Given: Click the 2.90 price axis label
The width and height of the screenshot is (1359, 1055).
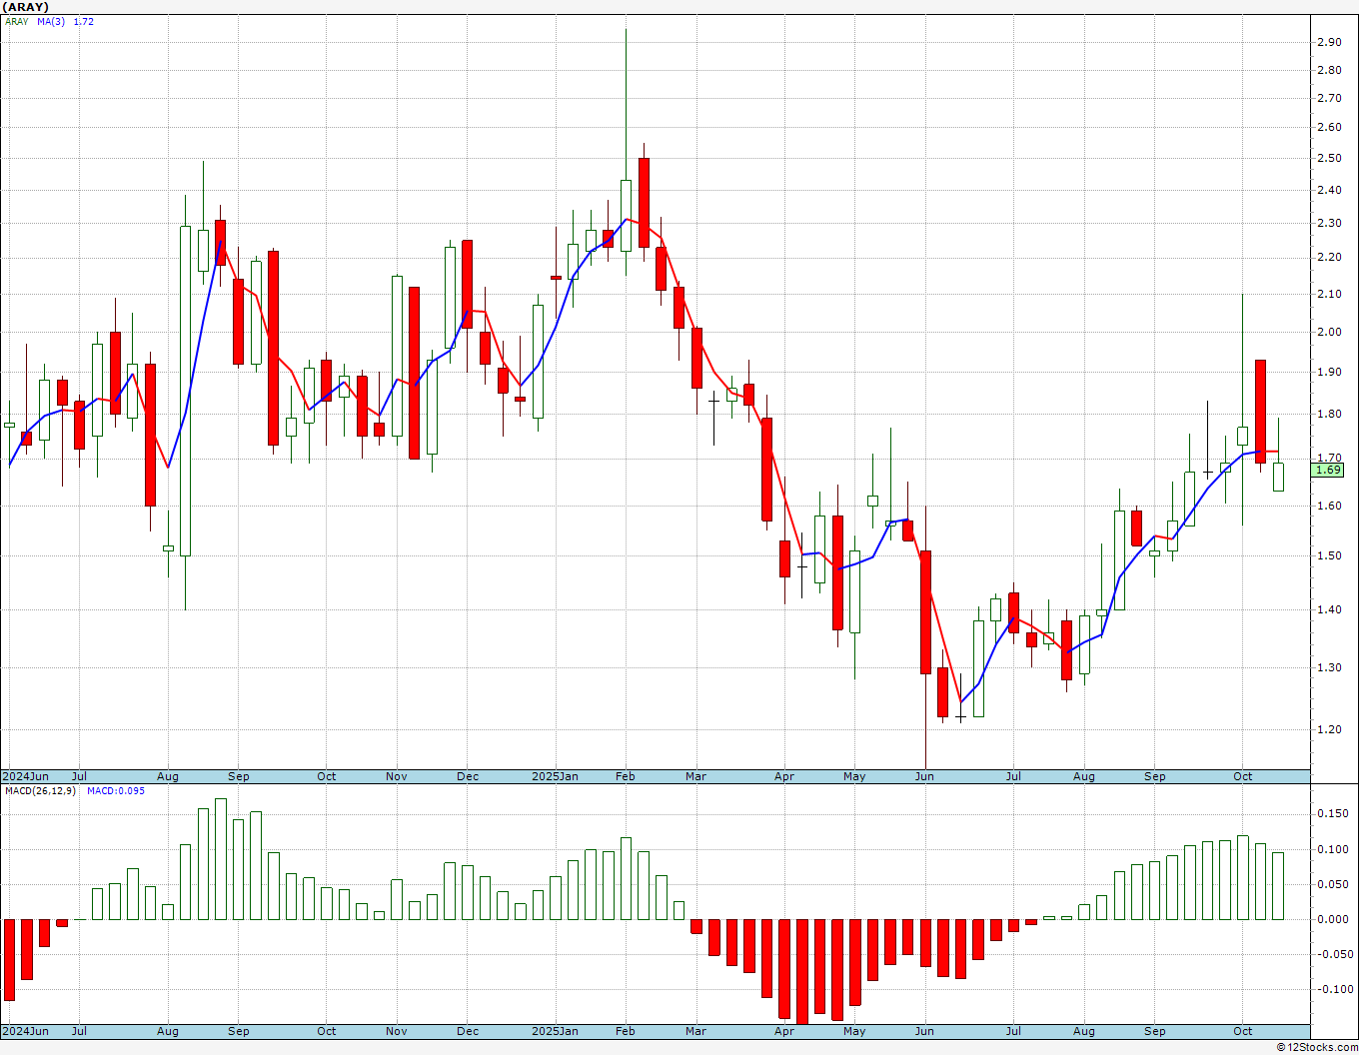Looking at the screenshot, I should click(1329, 42).
